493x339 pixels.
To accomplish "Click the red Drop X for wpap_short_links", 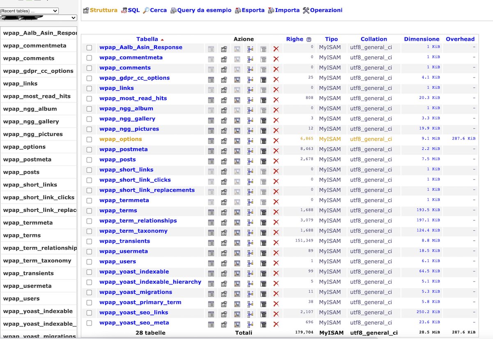I will pyautogui.click(x=276, y=172).
